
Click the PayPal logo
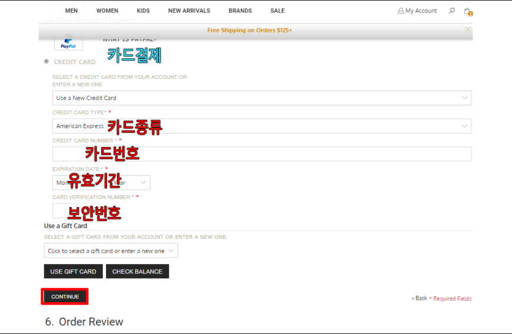tap(68, 42)
